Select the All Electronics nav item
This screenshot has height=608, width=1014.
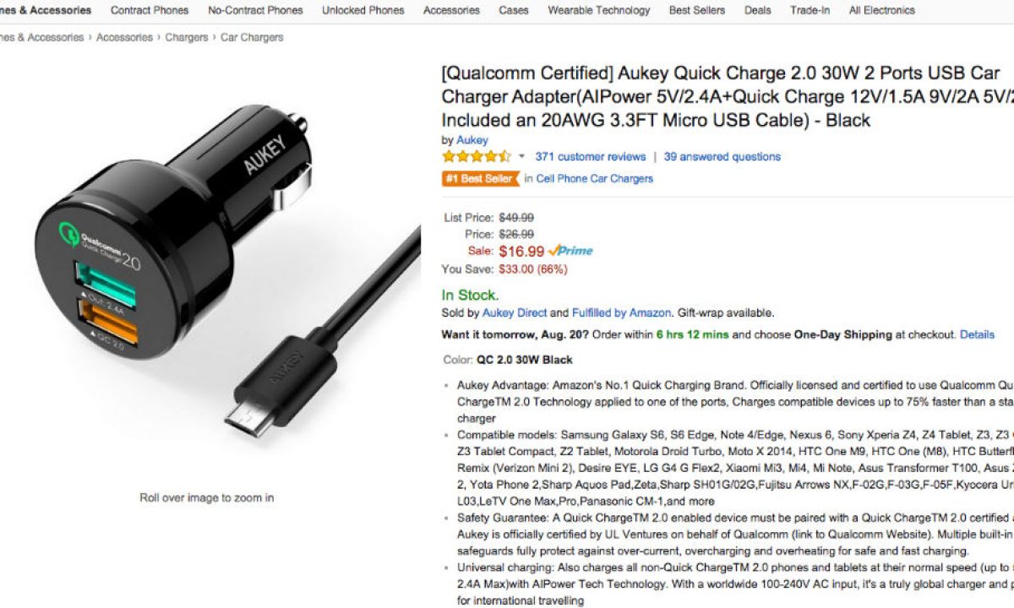click(882, 10)
